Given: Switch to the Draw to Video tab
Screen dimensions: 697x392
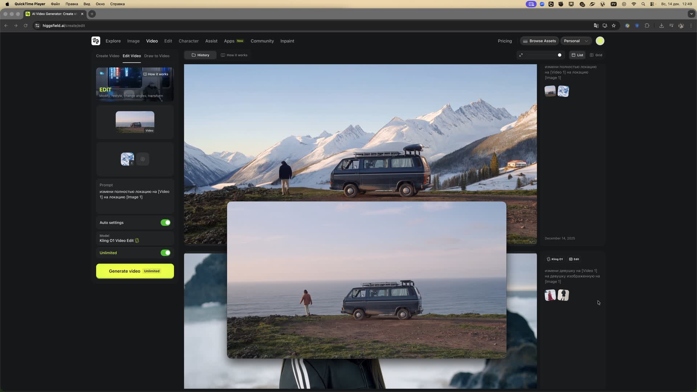Looking at the screenshot, I should (x=156, y=56).
